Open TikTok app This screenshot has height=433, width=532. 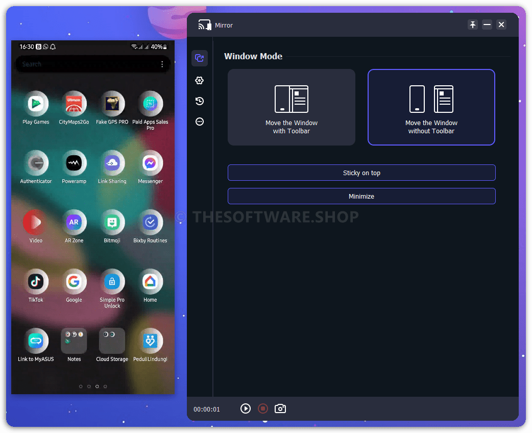point(36,282)
